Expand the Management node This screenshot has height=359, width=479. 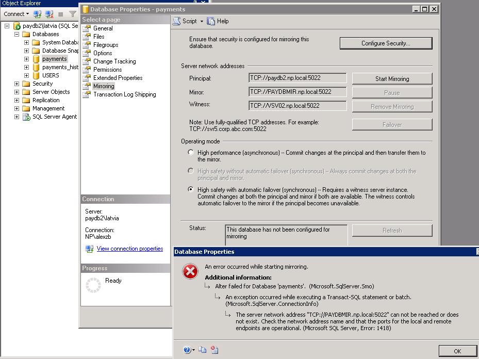click(x=17, y=108)
